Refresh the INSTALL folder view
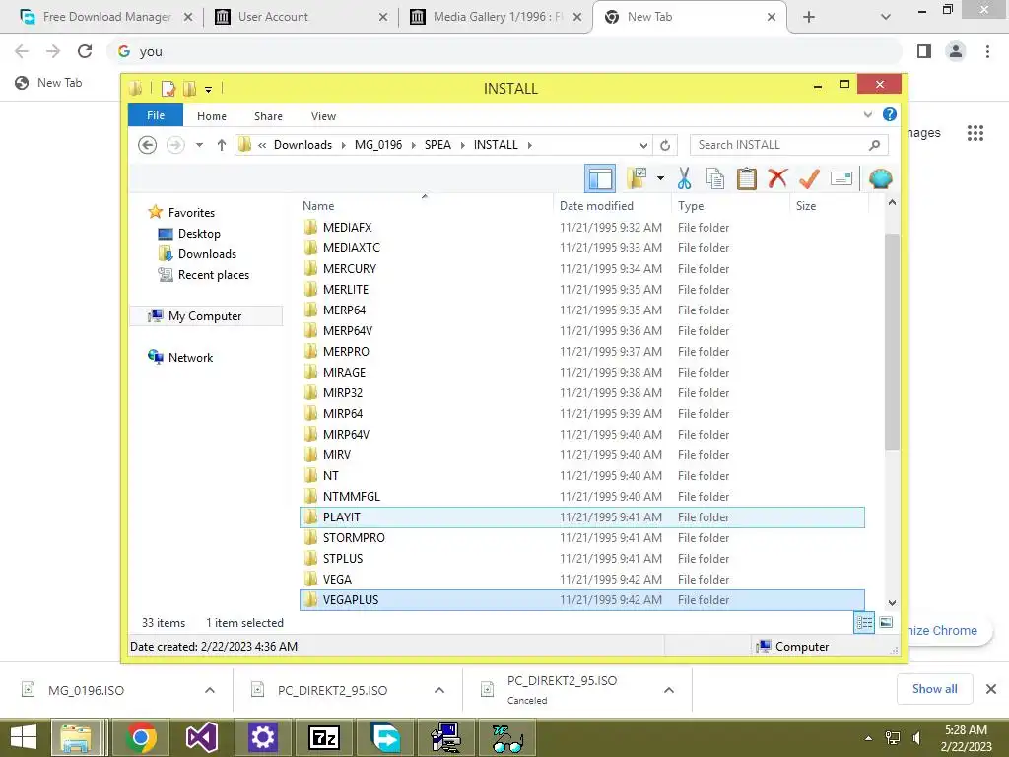This screenshot has width=1009, height=757. 665,145
